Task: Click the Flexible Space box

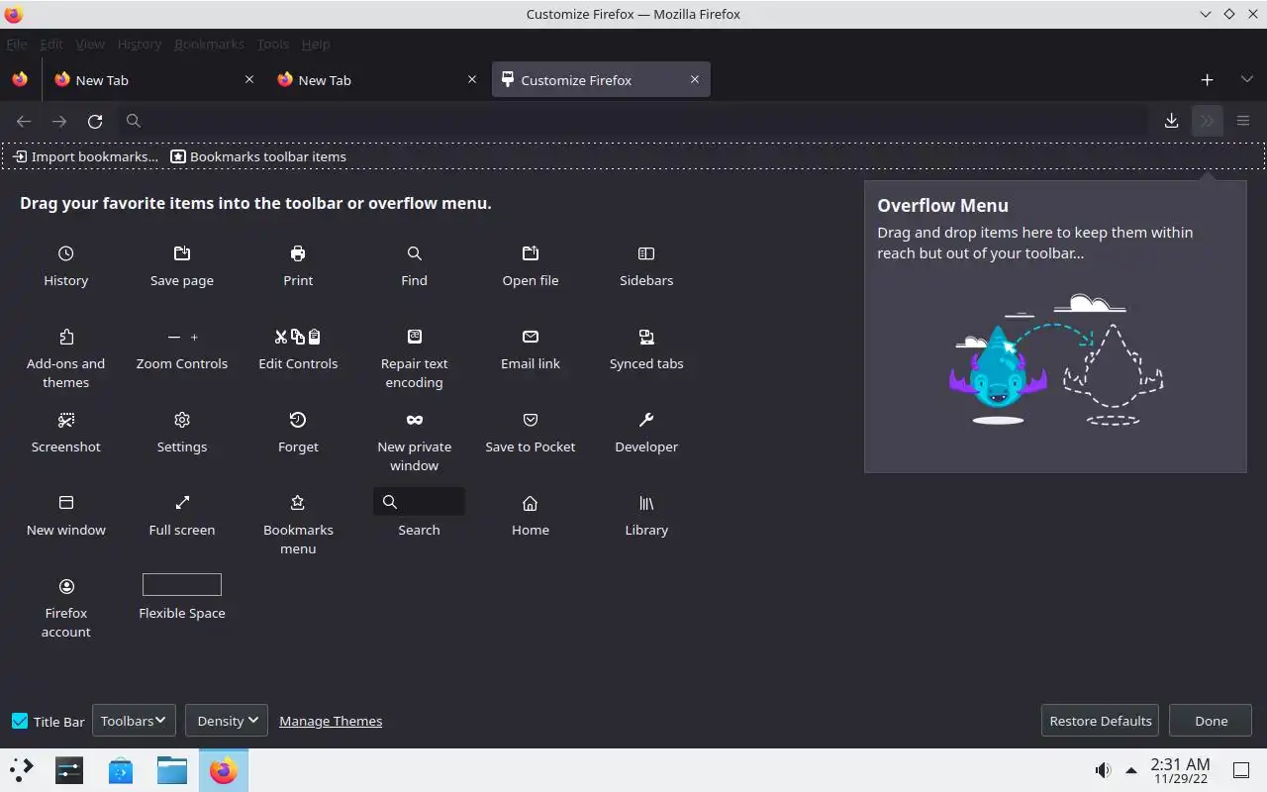Action: point(182,584)
